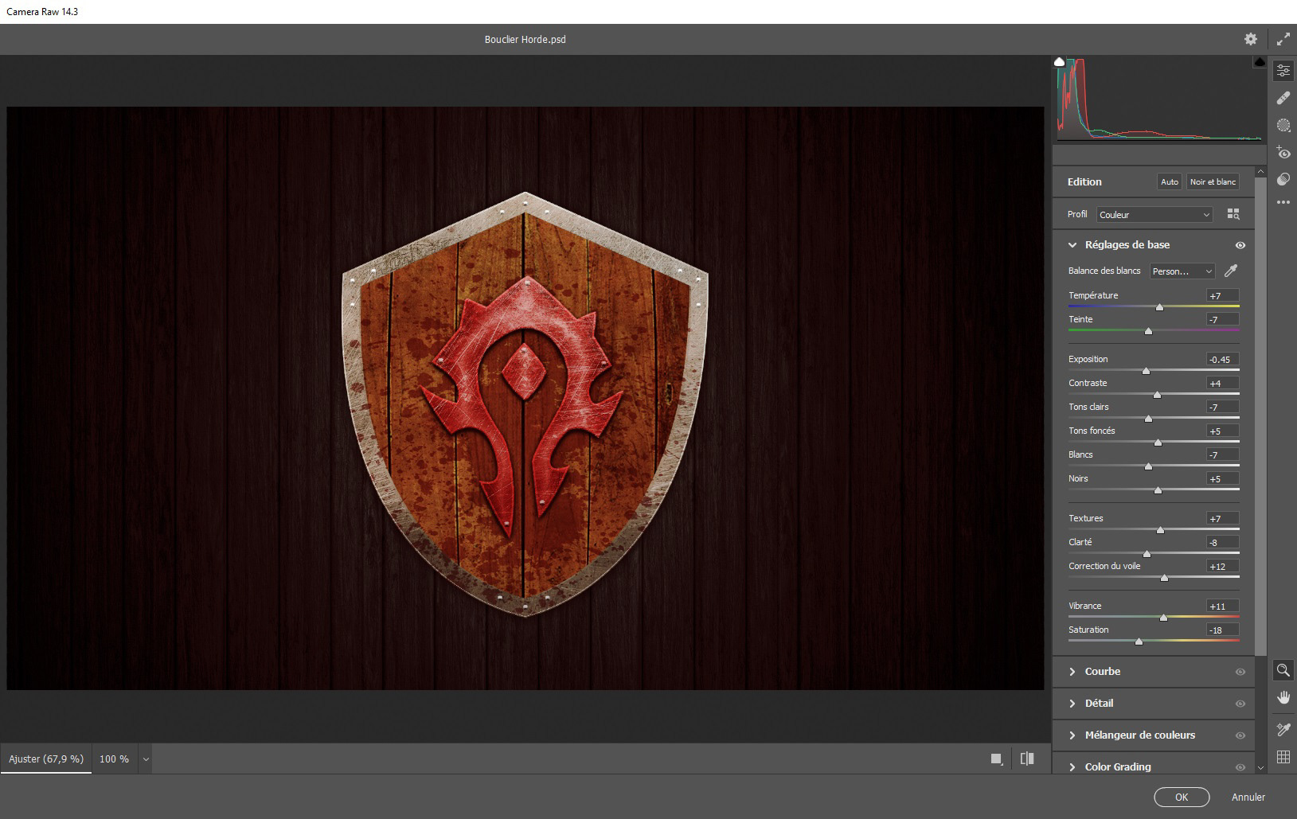Select the Hand pan tool
This screenshot has height=819, width=1297.
[x=1283, y=698]
